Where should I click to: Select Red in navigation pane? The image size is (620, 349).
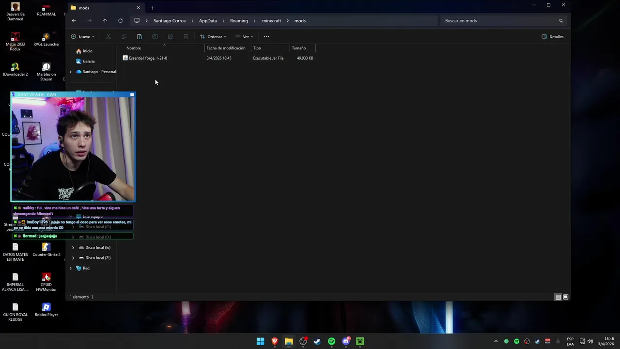pyautogui.click(x=86, y=268)
